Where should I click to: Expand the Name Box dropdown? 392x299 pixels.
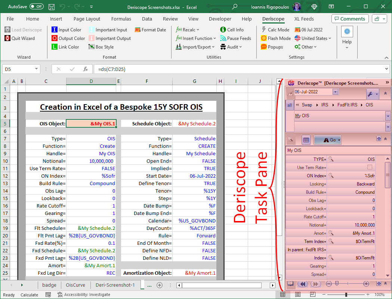pos(37,69)
